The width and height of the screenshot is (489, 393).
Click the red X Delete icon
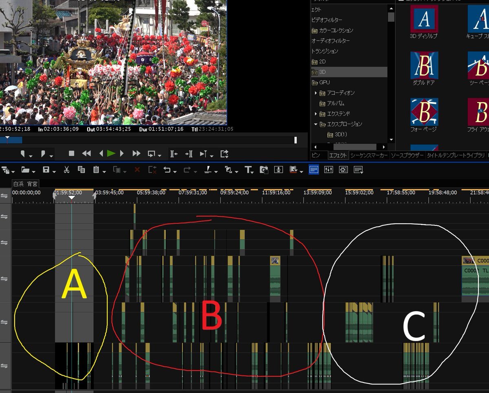point(137,170)
